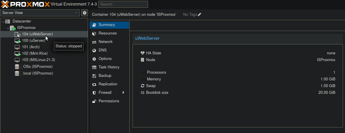Click the Swap value 1.00 GiB

328,86
